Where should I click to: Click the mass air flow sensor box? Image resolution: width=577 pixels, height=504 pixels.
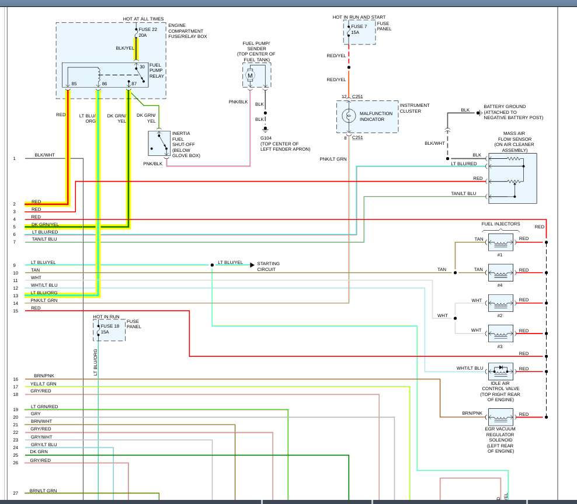coord(513,179)
